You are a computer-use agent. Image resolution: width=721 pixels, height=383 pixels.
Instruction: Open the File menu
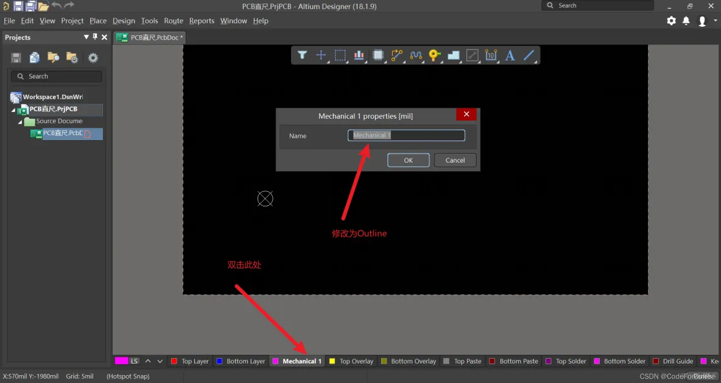(x=9, y=21)
